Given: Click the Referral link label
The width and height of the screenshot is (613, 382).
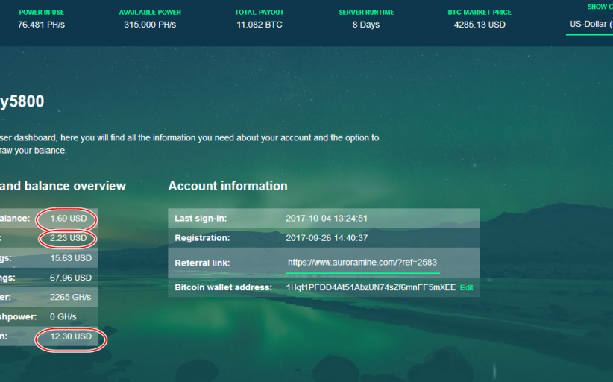Looking at the screenshot, I should [x=202, y=263].
